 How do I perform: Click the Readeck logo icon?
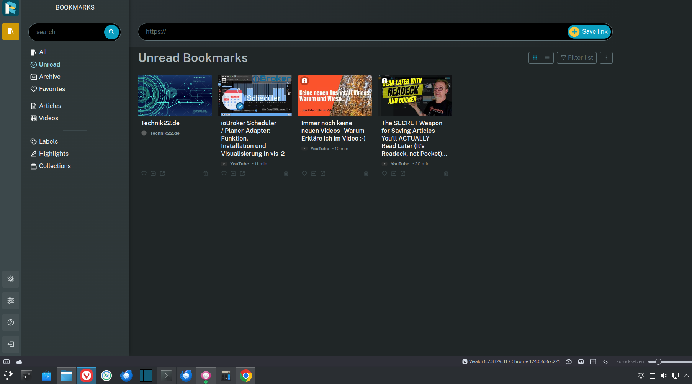(x=11, y=8)
